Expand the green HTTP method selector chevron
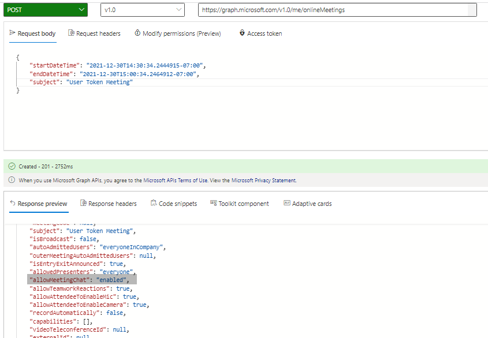The height and width of the screenshot is (338, 488). tap(81, 10)
